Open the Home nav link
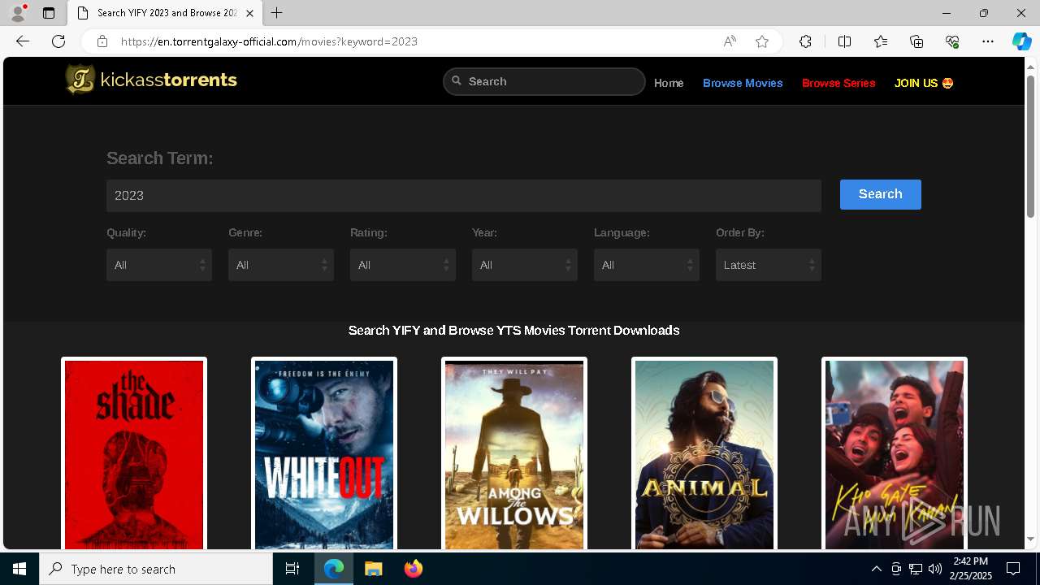The height and width of the screenshot is (585, 1040). click(669, 83)
